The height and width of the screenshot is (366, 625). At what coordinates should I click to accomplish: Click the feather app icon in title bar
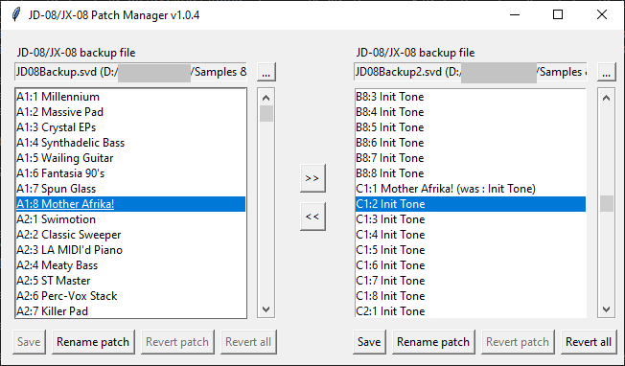coord(16,14)
